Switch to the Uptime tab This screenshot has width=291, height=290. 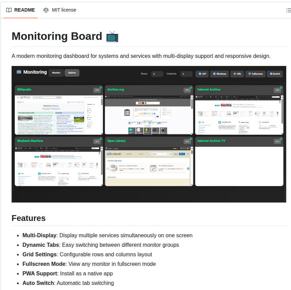(x=71, y=72)
